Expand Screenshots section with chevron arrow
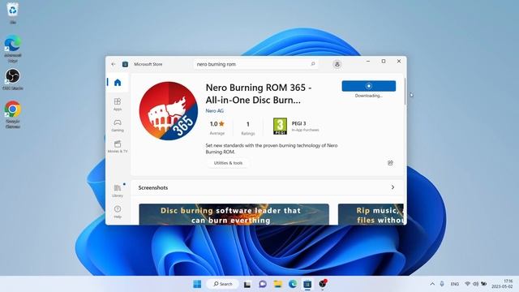Viewport: 519px width, 292px height. tap(392, 187)
